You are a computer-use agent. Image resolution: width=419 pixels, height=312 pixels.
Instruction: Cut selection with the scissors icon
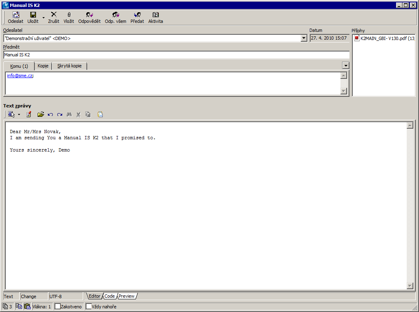78,115
